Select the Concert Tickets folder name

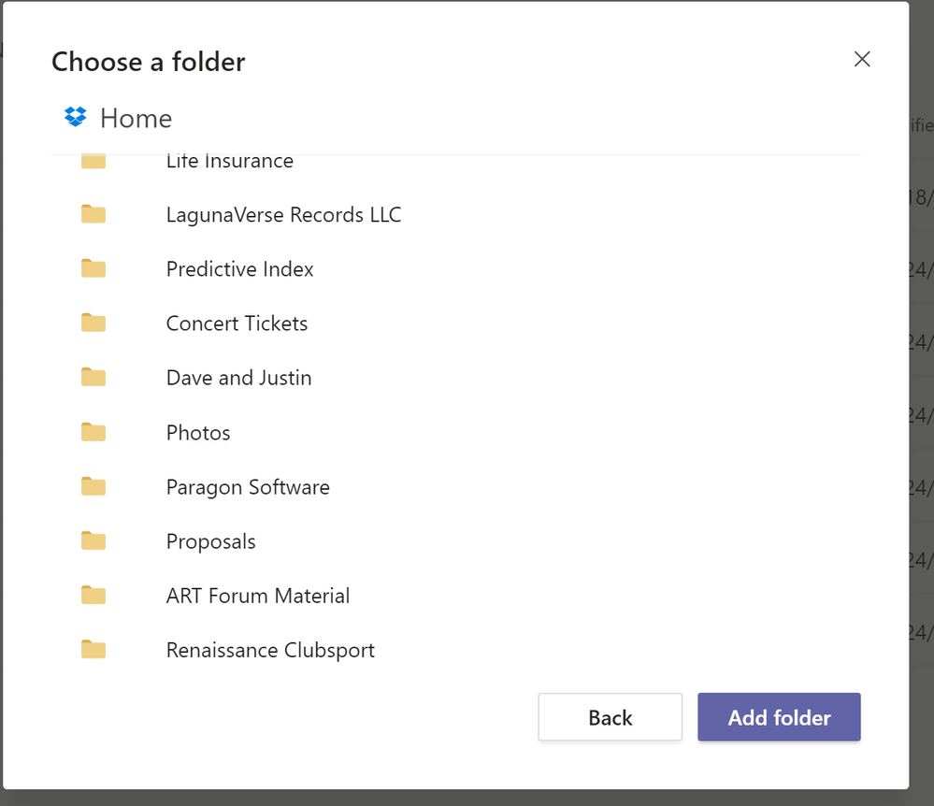coord(237,323)
